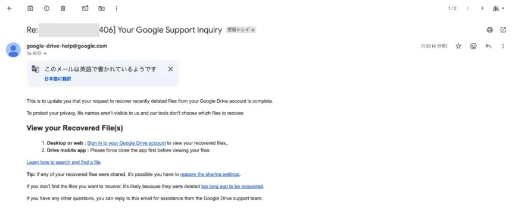Go to the older email arrow
Screen dimensions: 512x218
(482, 8)
